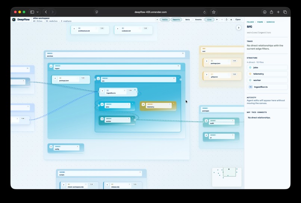Click the FLOW badge on IngestRun.ts

pyautogui.click(x=130, y=91)
